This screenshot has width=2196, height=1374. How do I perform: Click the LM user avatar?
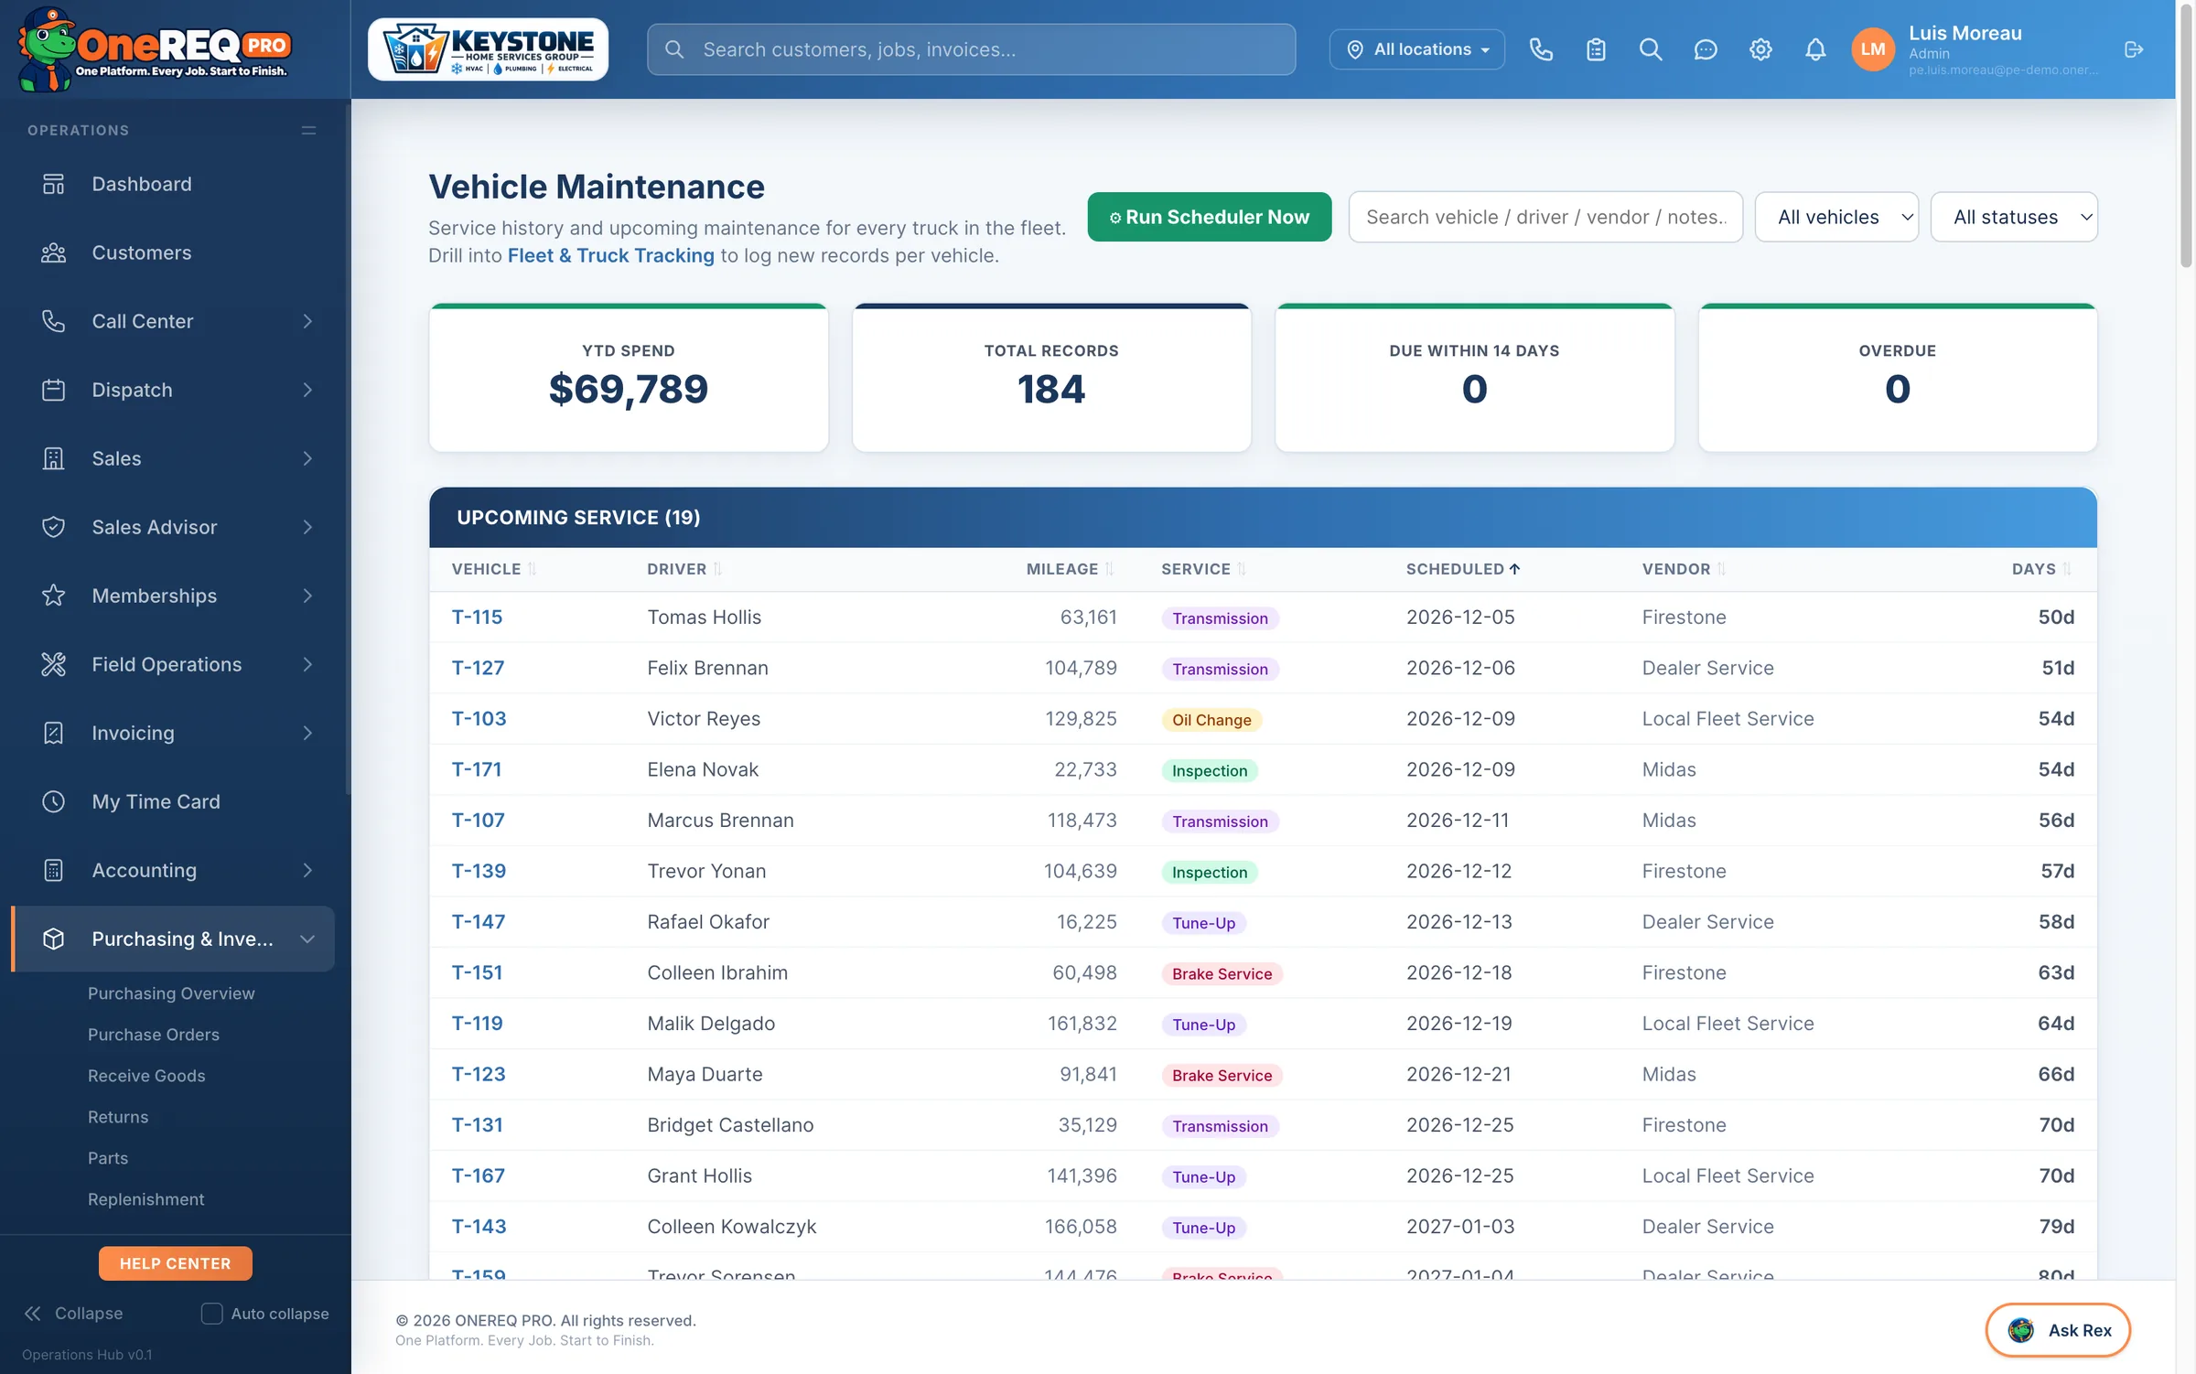click(x=1873, y=49)
